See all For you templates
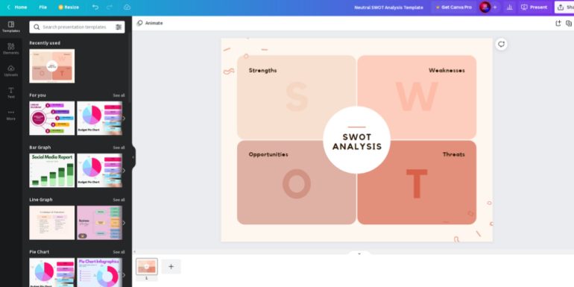The height and width of the screenshot is (287, 574). pos(119,95)
